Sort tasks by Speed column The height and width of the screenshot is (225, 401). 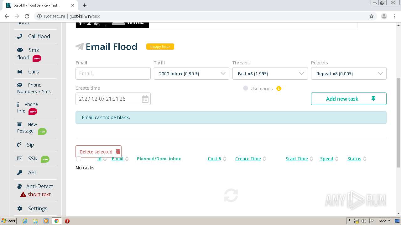pos(326,159)
